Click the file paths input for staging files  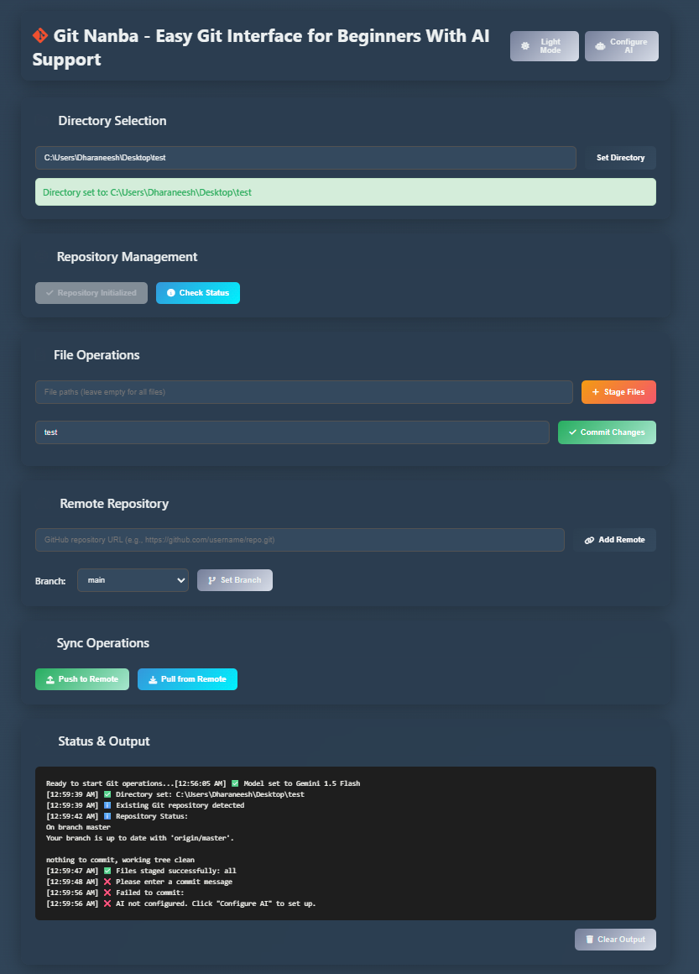coord(304,391)
